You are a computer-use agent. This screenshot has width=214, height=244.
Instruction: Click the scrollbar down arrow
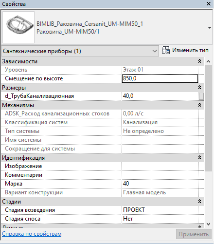(209, 224)
